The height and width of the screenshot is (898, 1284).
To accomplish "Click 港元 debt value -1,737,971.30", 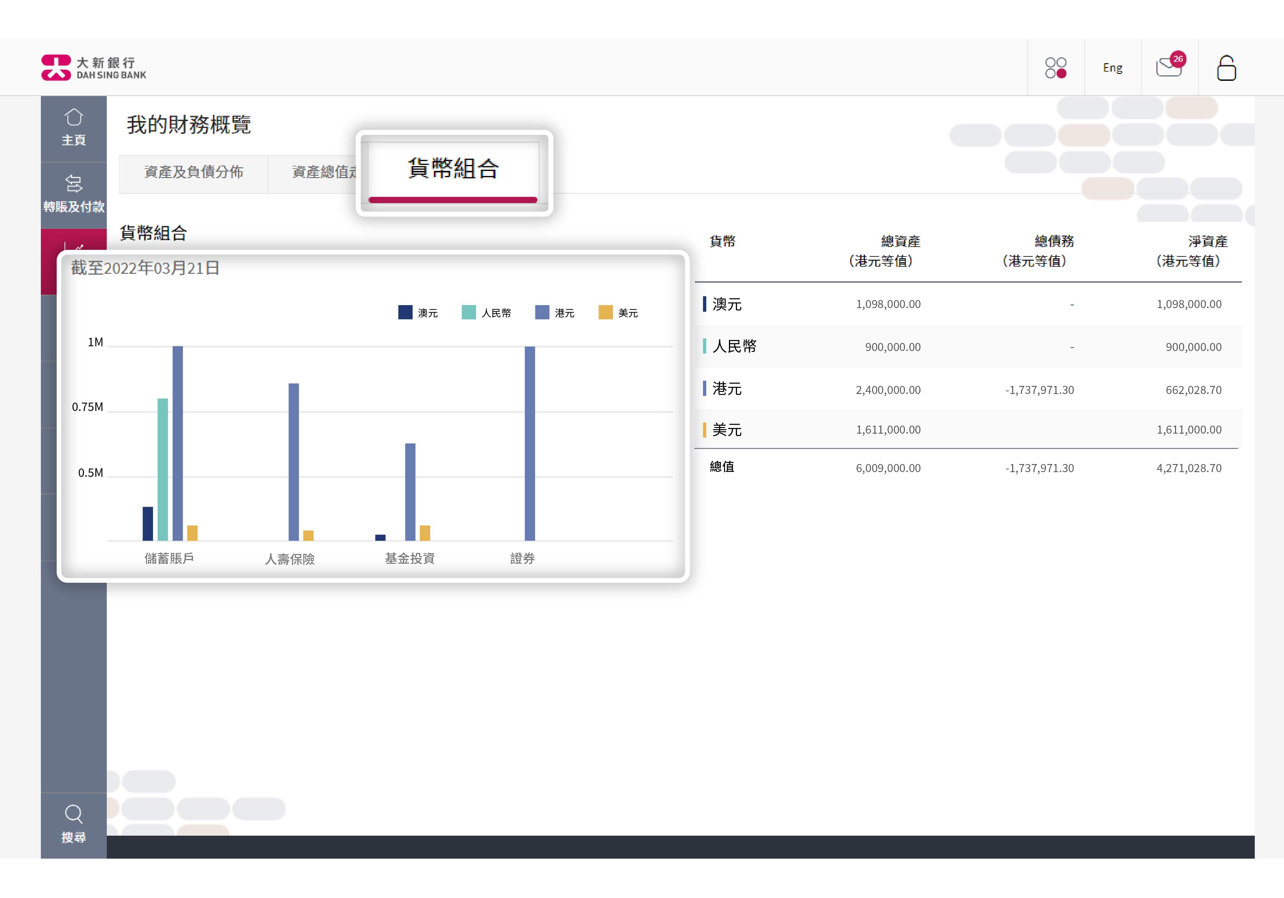I will pos(1040,390).
